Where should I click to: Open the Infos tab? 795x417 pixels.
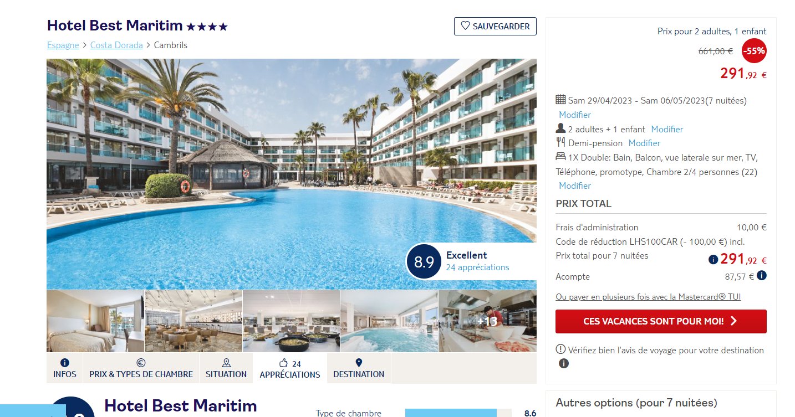(64, 368)
